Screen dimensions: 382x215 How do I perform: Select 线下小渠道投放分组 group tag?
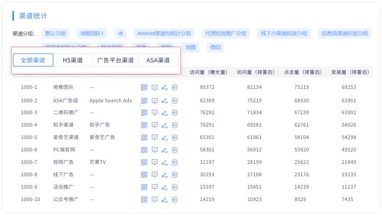(284, 33)
